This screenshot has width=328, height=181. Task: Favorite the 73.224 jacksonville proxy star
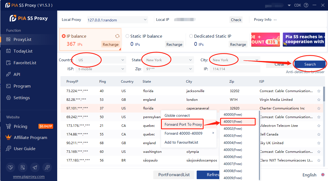coord(319,91)
